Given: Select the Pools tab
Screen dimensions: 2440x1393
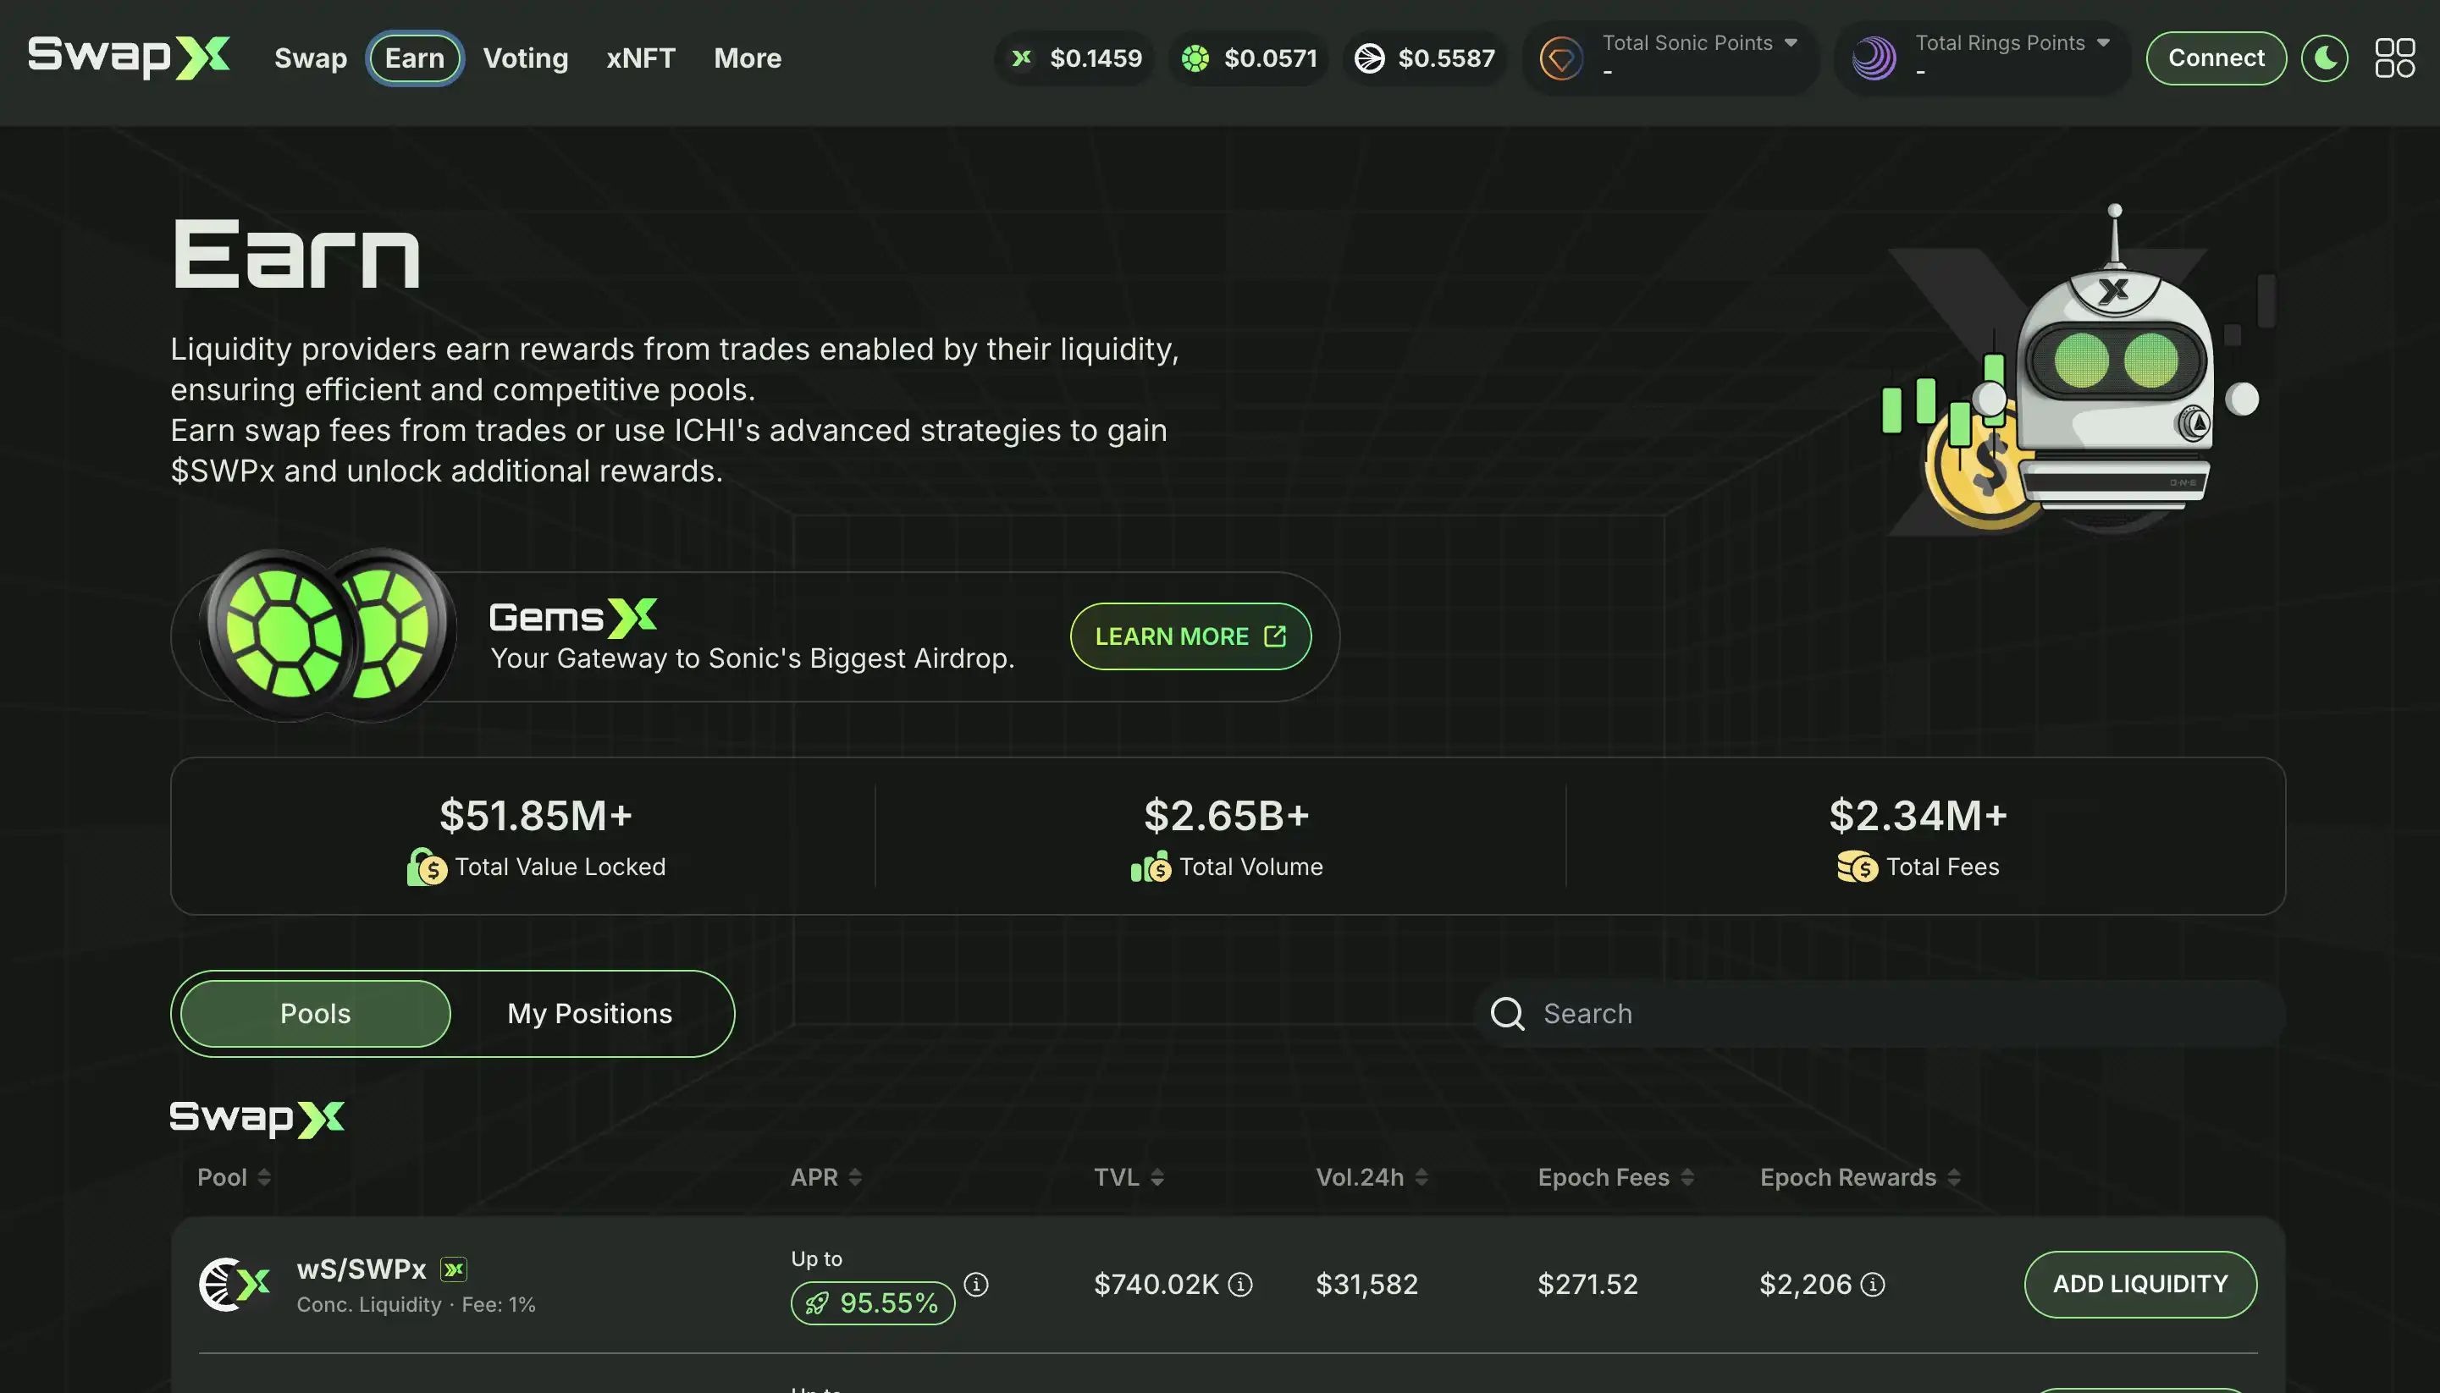Looking at the screenshot, I should tap(315, 1013).
